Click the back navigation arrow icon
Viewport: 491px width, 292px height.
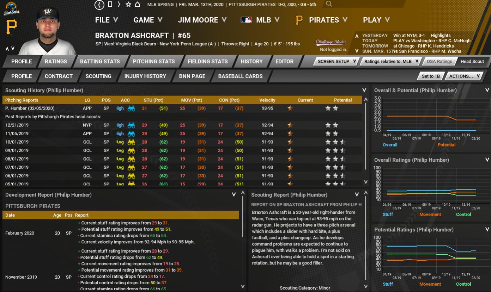pyautogui.click(x=99, y=5)
